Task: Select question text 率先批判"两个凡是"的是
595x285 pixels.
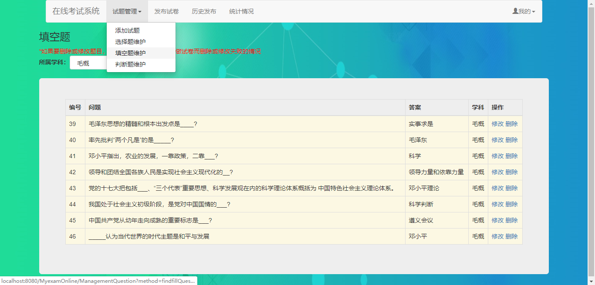Action: (121, 140)
